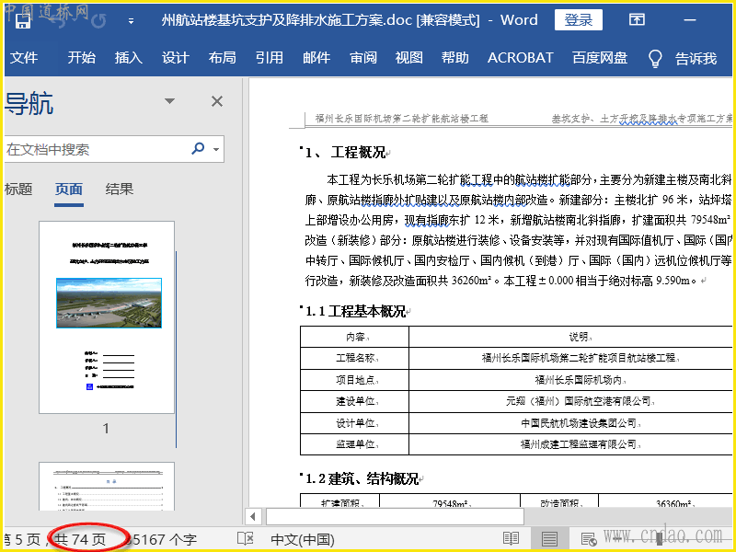Switch to Read Mode view

[x=511, y=539]
